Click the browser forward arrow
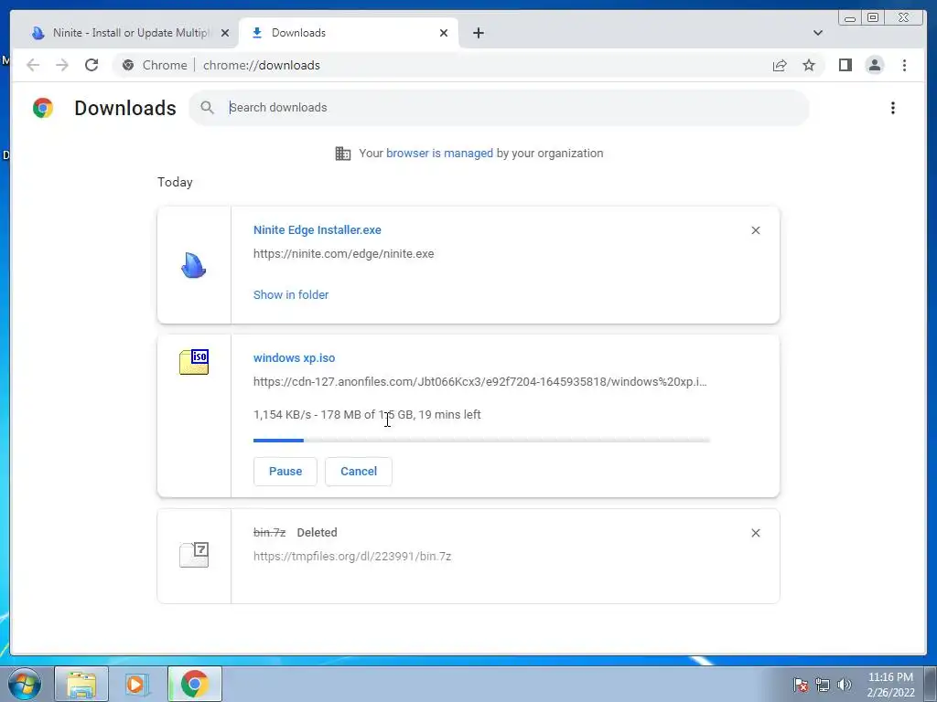 click(62, 65)
